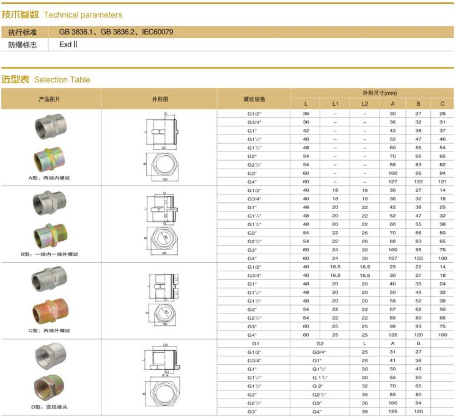Click the A型：两端内螺纹 caption
Screen dimensions: 456x418
click(x=50, y=178)
